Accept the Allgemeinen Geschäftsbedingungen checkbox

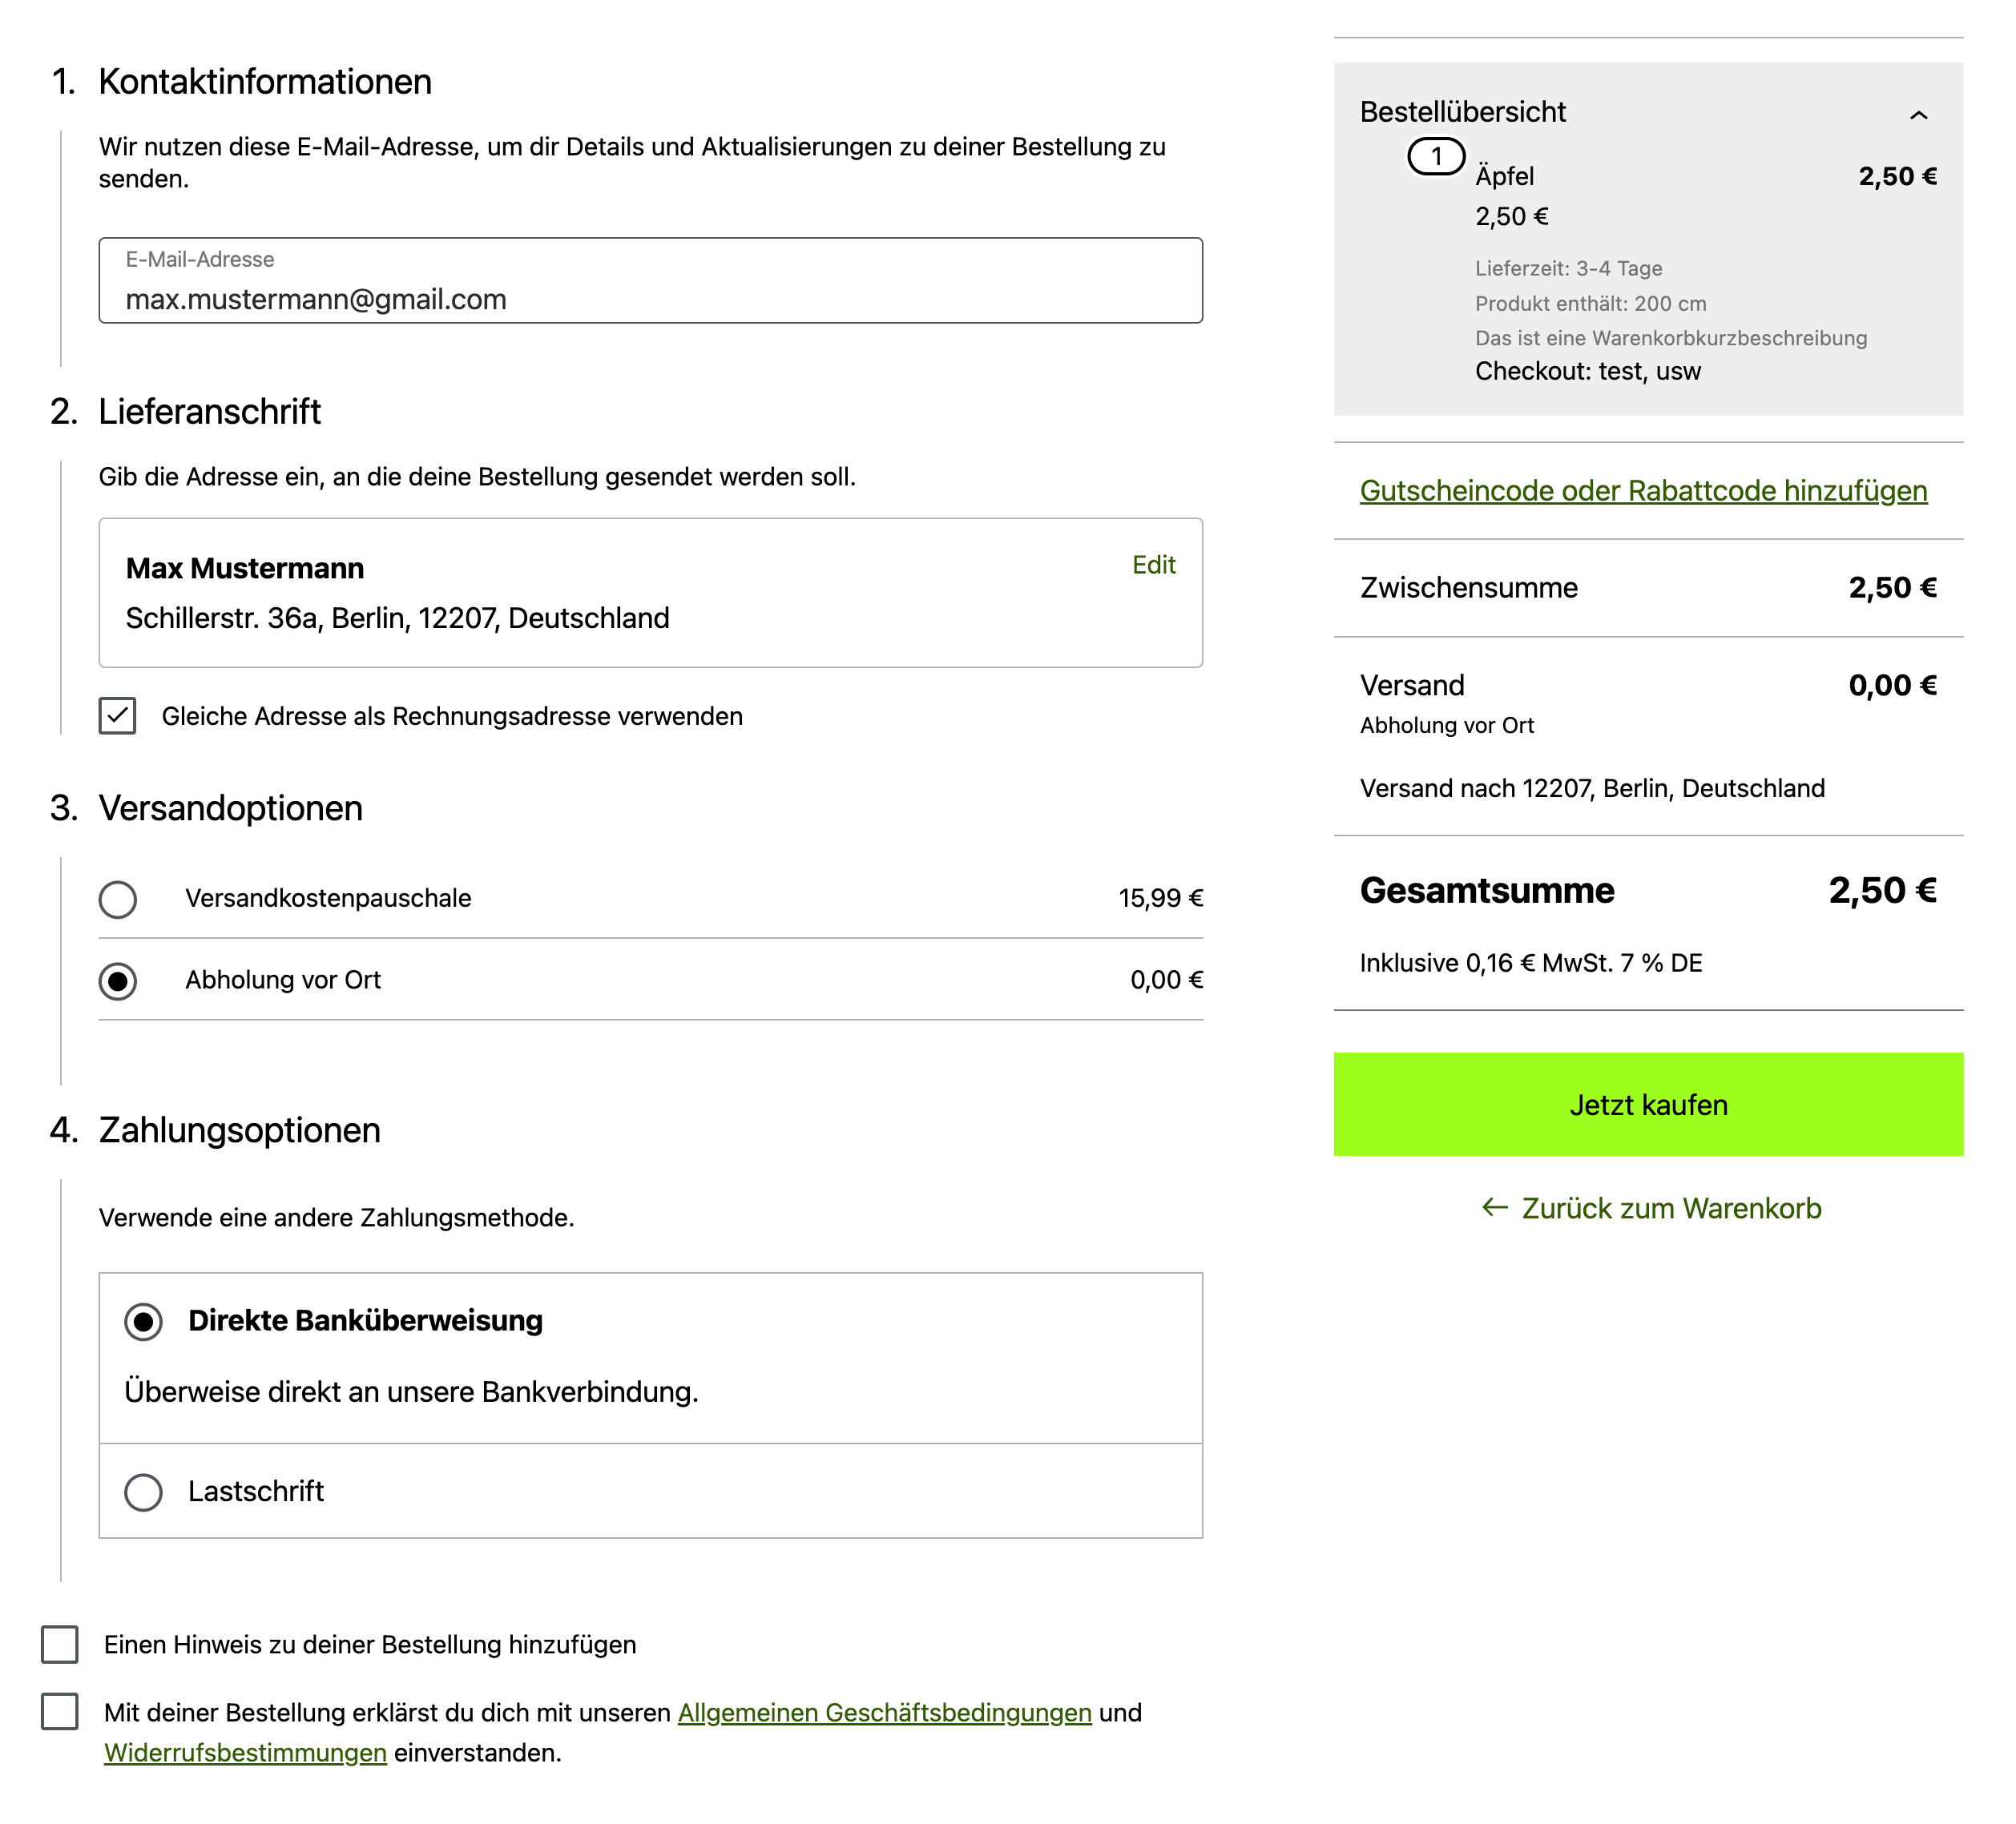(60, 1711)
